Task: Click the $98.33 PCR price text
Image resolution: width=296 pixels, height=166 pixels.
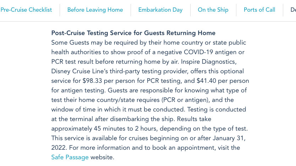Action: (x=92, y=81)
